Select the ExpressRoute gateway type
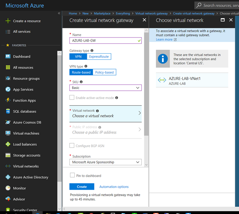The height and width of the screenshot is (214, 239). 99,57
